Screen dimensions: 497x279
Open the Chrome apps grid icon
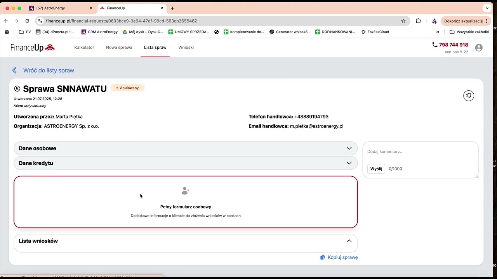pos(7,32)
